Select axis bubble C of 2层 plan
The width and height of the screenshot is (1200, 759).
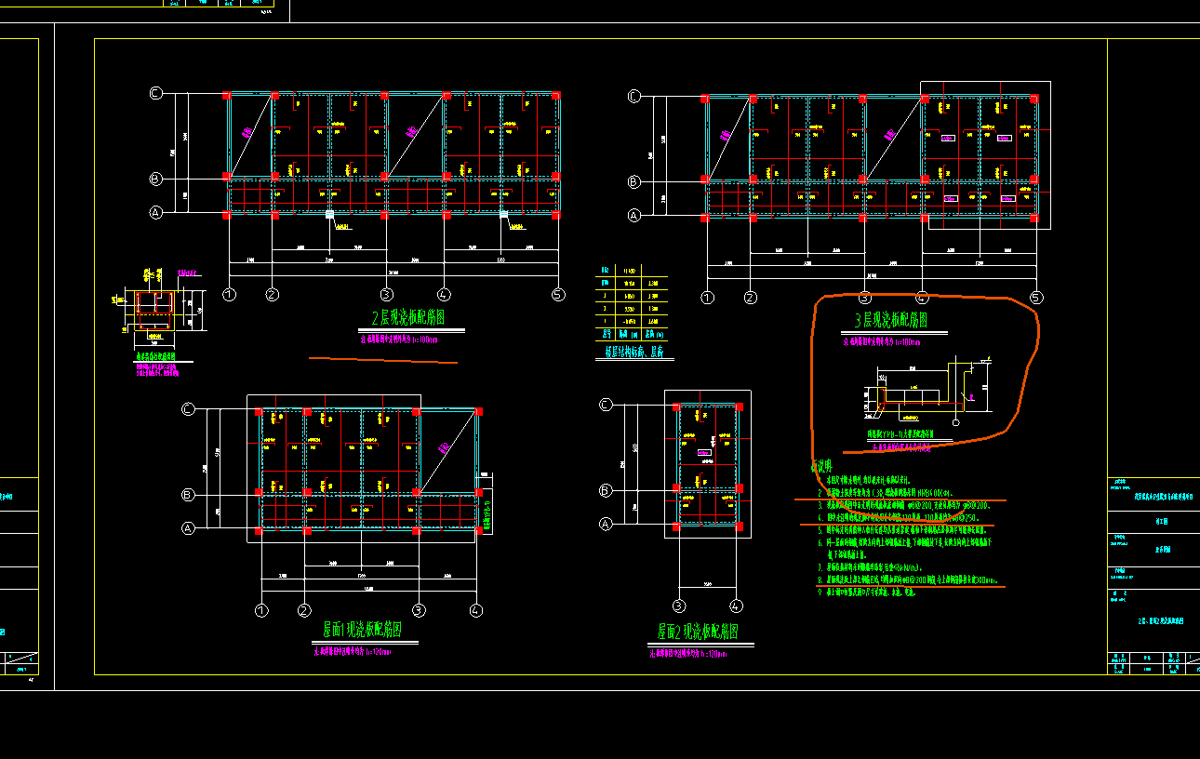point(156,93)
